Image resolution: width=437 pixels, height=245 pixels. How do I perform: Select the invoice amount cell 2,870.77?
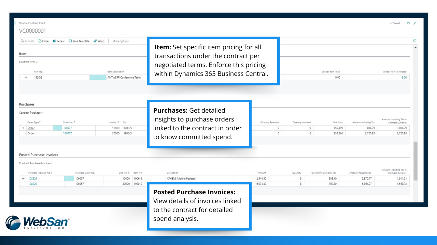(x=357, y=178)
